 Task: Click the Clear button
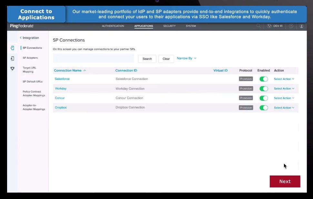[x=166, y=59]
